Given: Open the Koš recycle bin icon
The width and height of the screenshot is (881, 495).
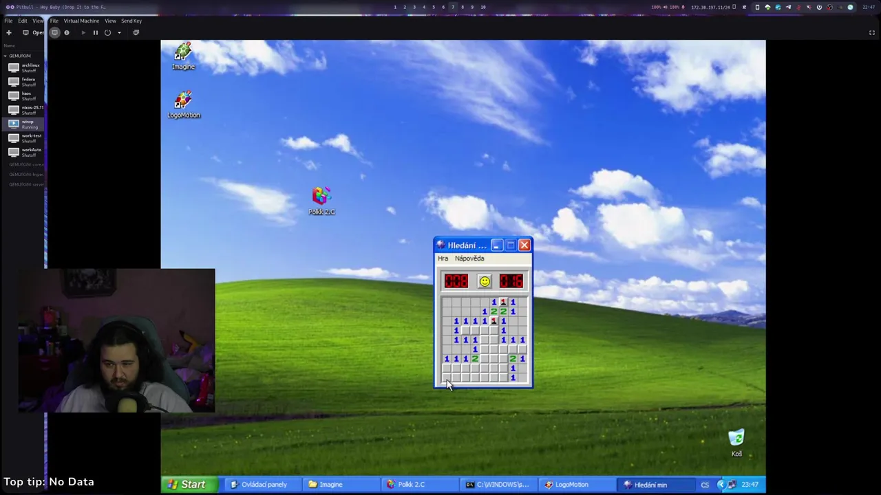Looking at the screenshot, I should click(736, 443).
